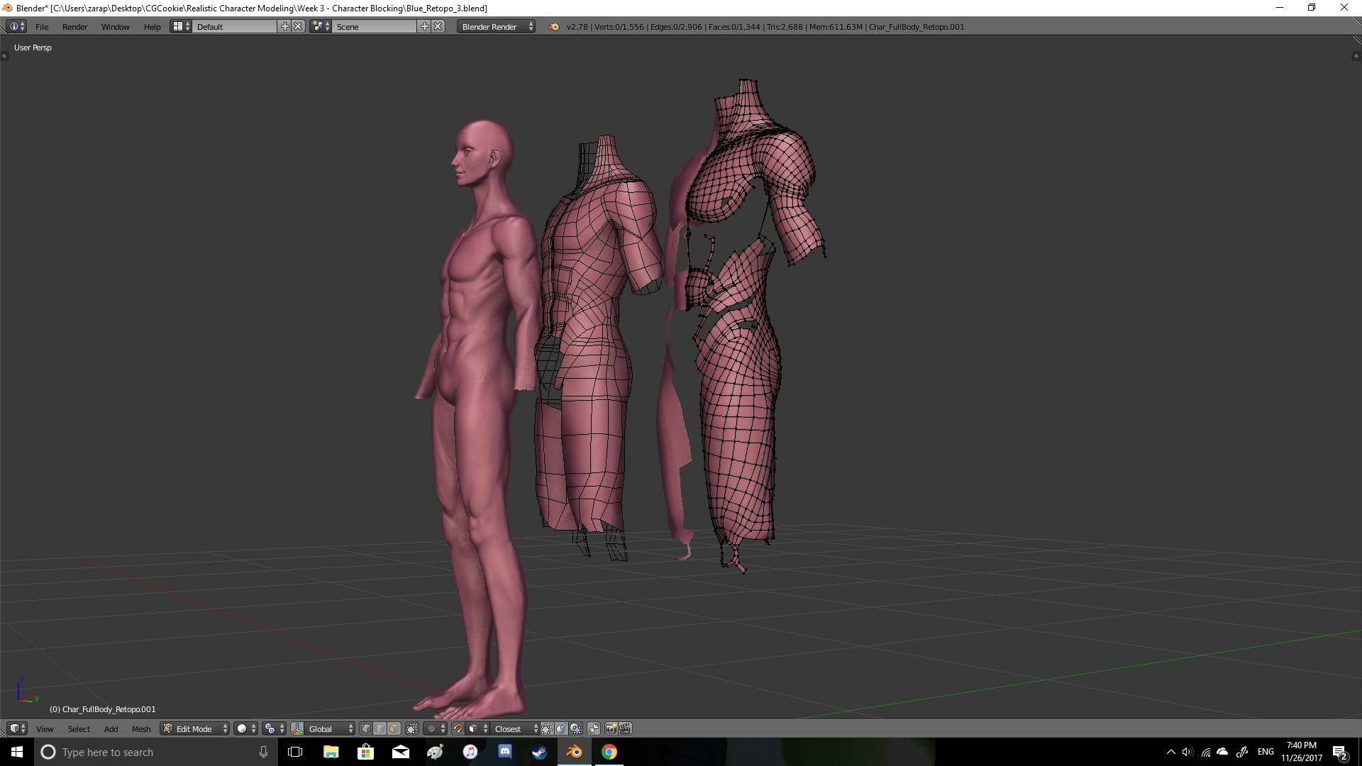Click the Default screen layout name field

coord(234,26)
